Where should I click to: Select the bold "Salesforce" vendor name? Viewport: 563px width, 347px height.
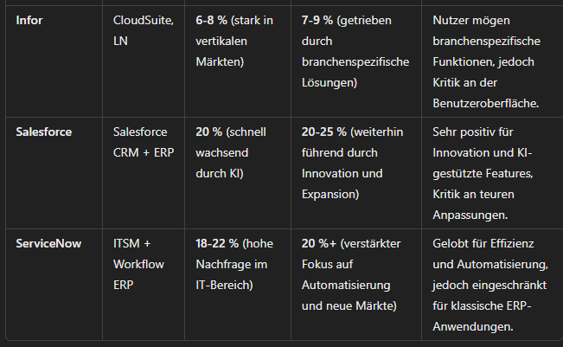tap(44, 132)
